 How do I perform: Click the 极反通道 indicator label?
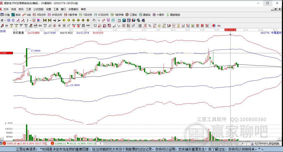point(19,33)
